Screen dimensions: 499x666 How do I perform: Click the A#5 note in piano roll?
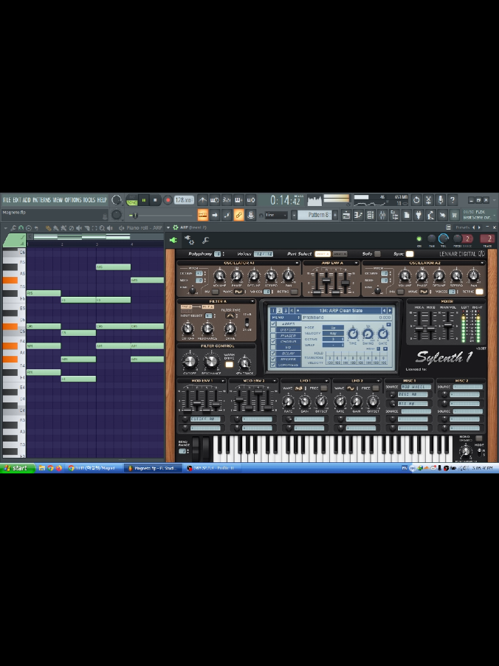click(x=114, y=267)
